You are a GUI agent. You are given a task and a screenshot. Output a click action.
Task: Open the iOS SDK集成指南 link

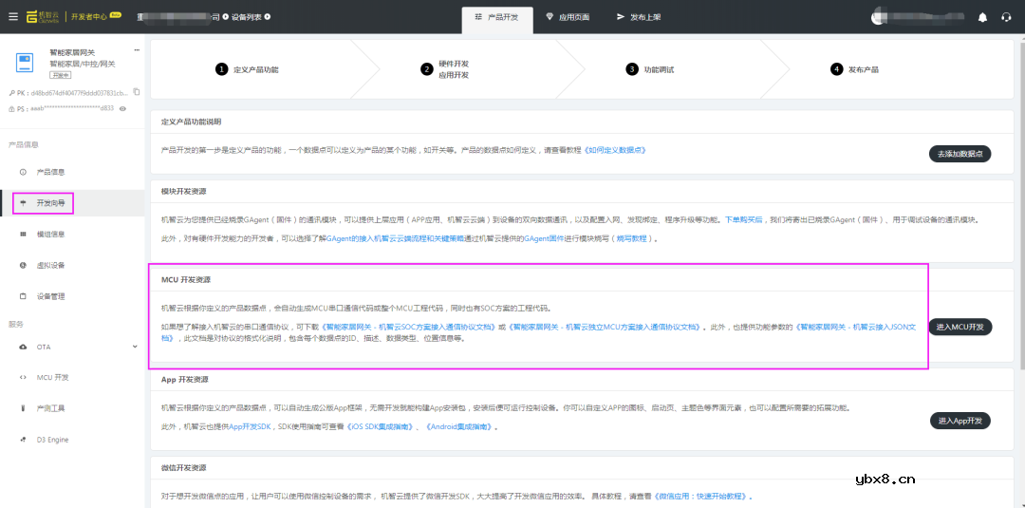coord(381,426)
